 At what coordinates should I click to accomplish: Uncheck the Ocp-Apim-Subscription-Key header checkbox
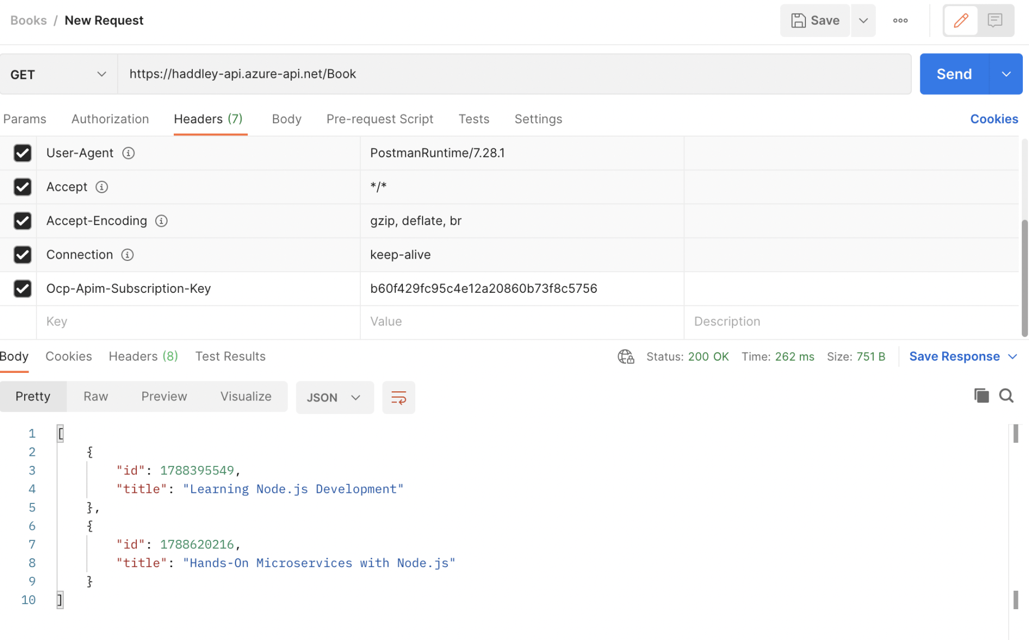(22, 289)
